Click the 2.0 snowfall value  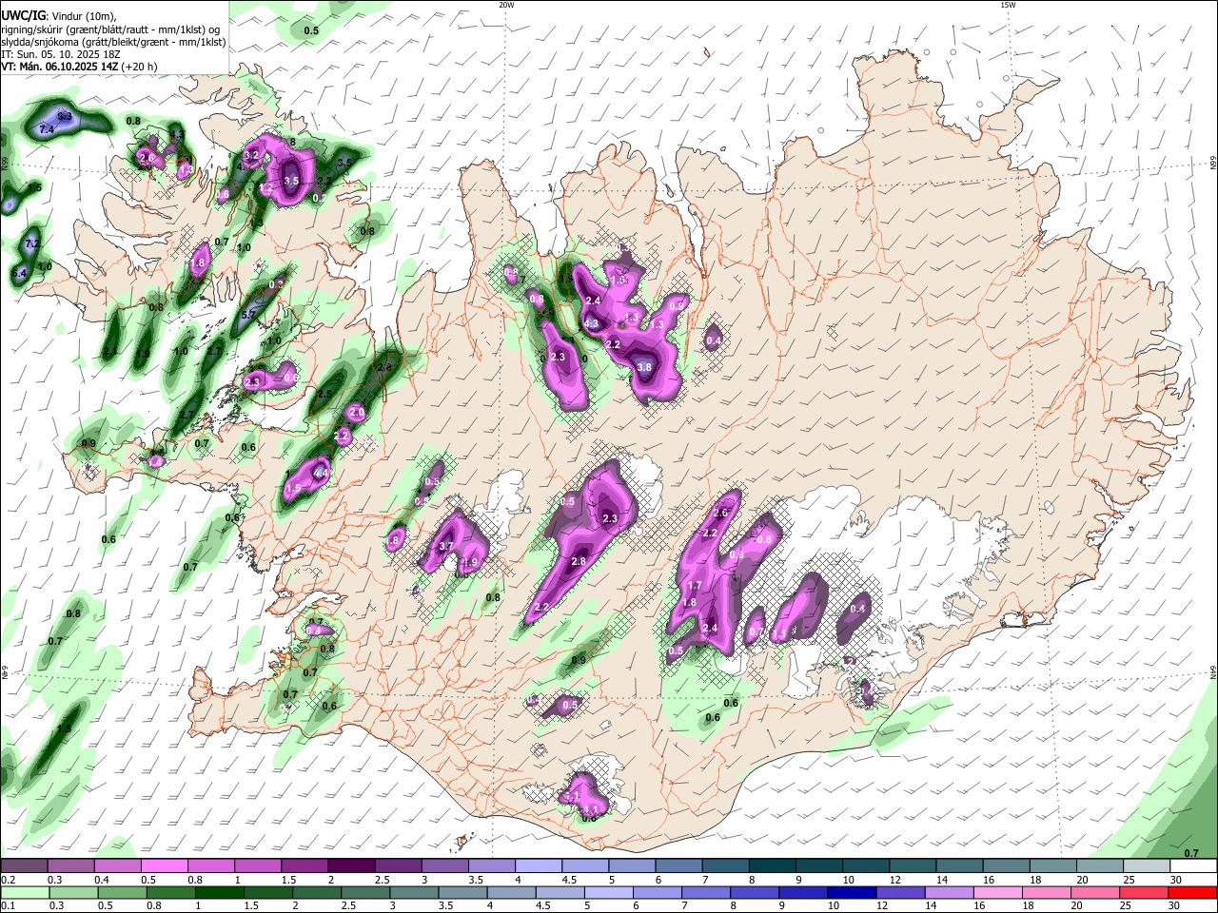[357, 413]
